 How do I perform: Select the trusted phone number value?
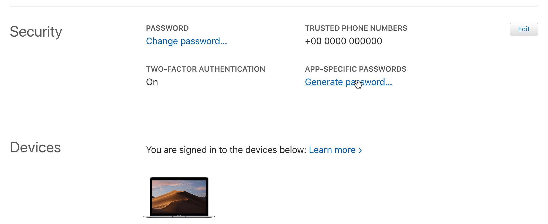pos(343,41)
